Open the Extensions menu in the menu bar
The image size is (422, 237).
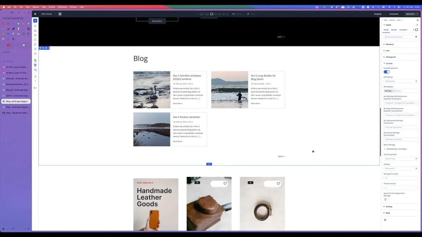(62, 7)
